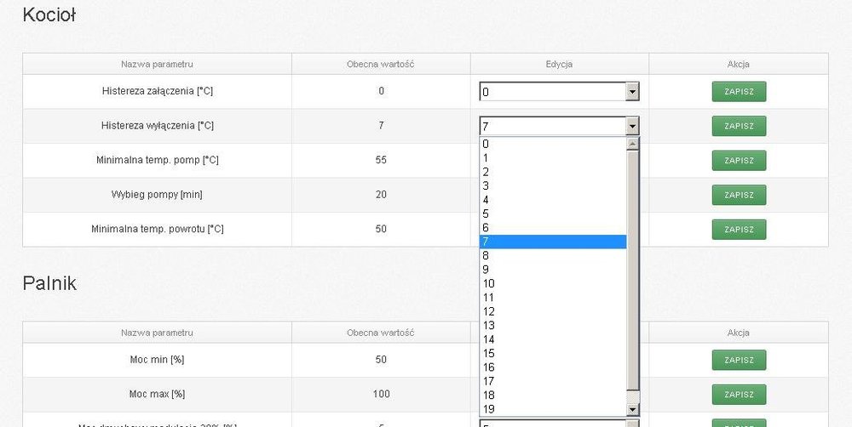Image resolution: width=852 pixels, height=427 pixels.
Task: Save the Minimalna temp. pomp value
Action: (739, 160)
